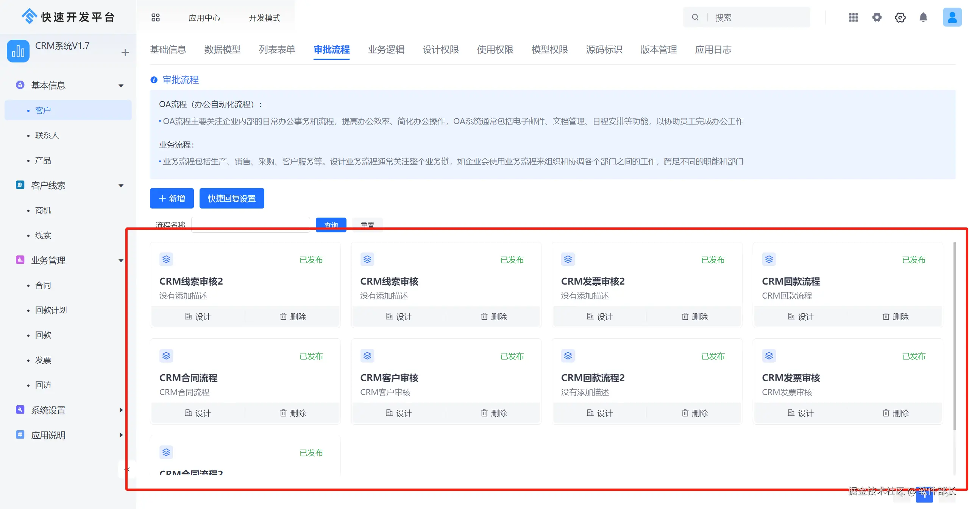Viewport: 969px width, 509px height.
Task: Select 联系人 in the sidebar
Action: (47, 135)
